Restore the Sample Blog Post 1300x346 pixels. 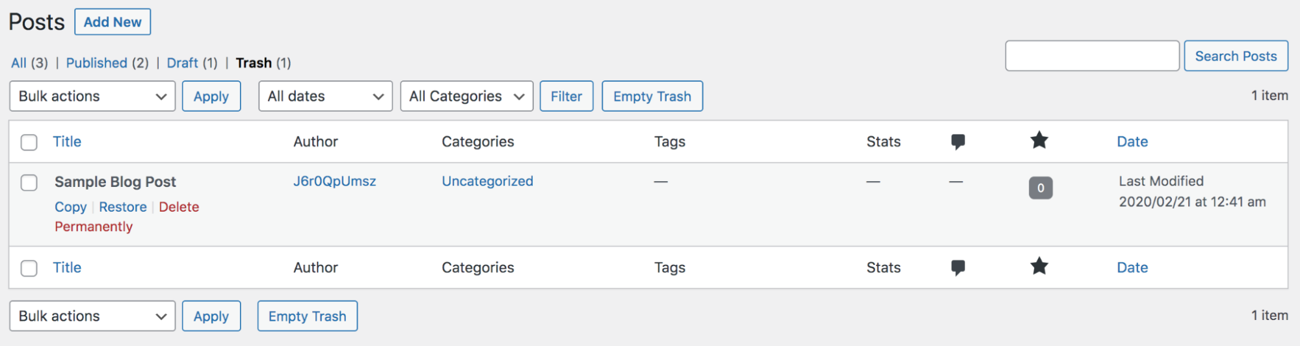pyautogui.click(x=123, y=207)
